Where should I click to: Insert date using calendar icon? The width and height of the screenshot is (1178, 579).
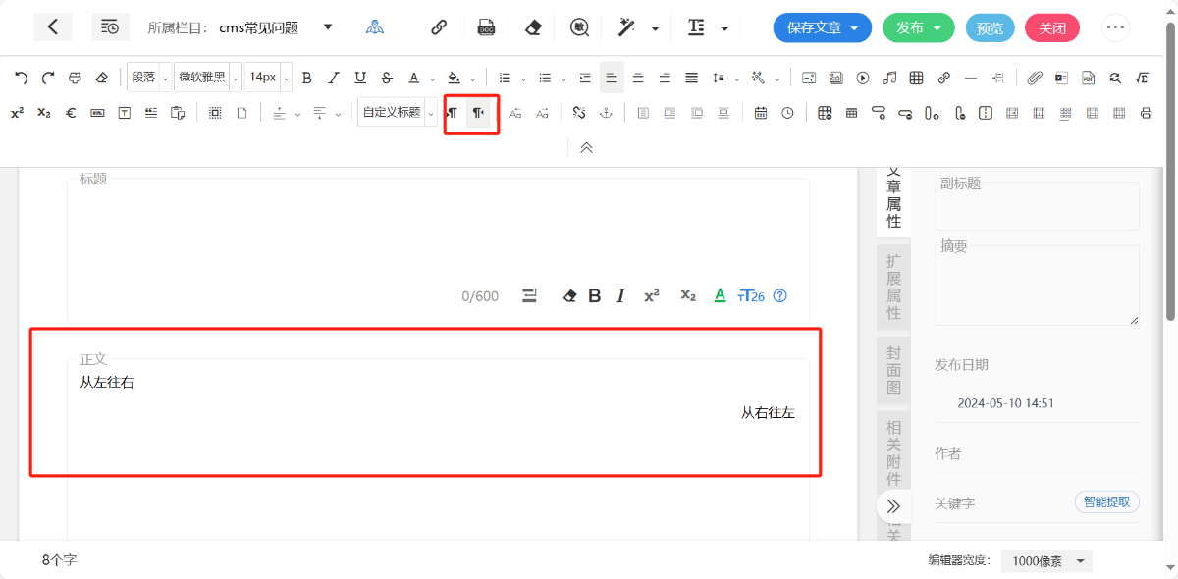click(x=761, y=113)
